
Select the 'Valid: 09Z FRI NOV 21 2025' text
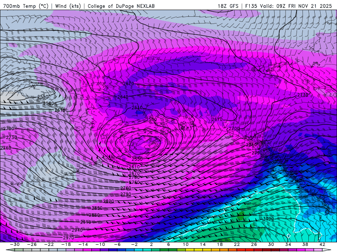[x=296, y=6]
